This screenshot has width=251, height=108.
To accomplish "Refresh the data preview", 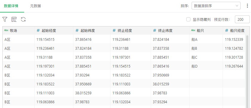I will click(x=23, y=19).
